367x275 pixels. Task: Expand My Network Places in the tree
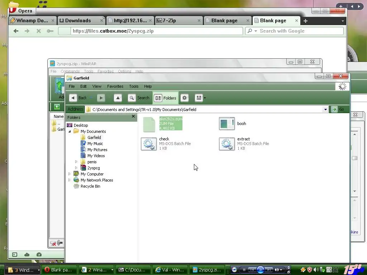pyautogui.click(x=69, y=180)
